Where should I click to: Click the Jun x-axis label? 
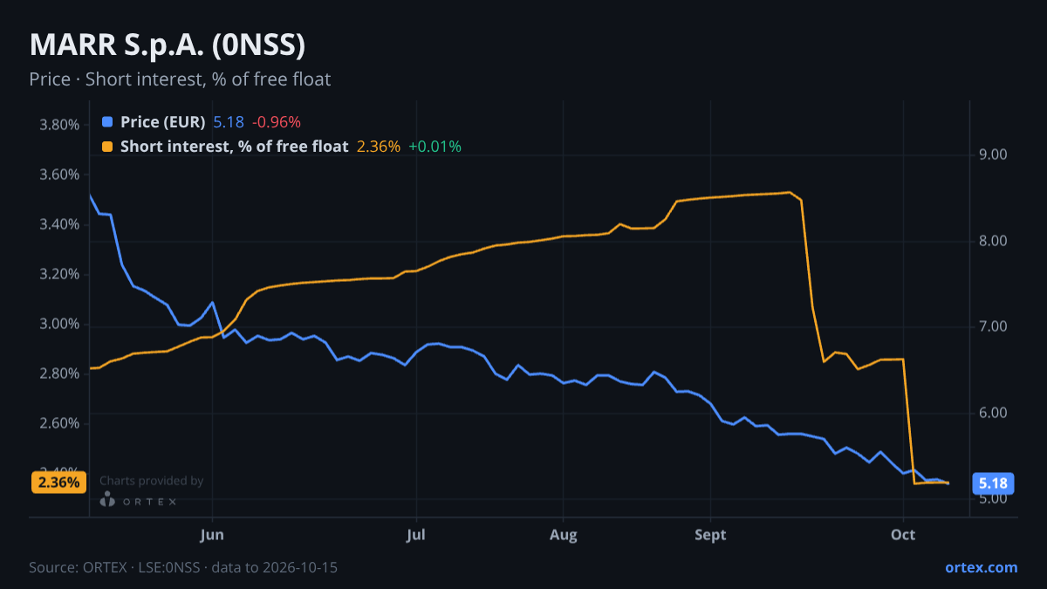pos(212,535)
